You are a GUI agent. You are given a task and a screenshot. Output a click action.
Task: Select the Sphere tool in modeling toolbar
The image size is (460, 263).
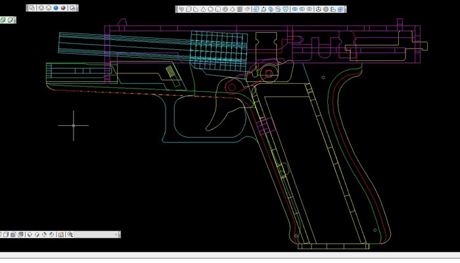coord(210,9)
